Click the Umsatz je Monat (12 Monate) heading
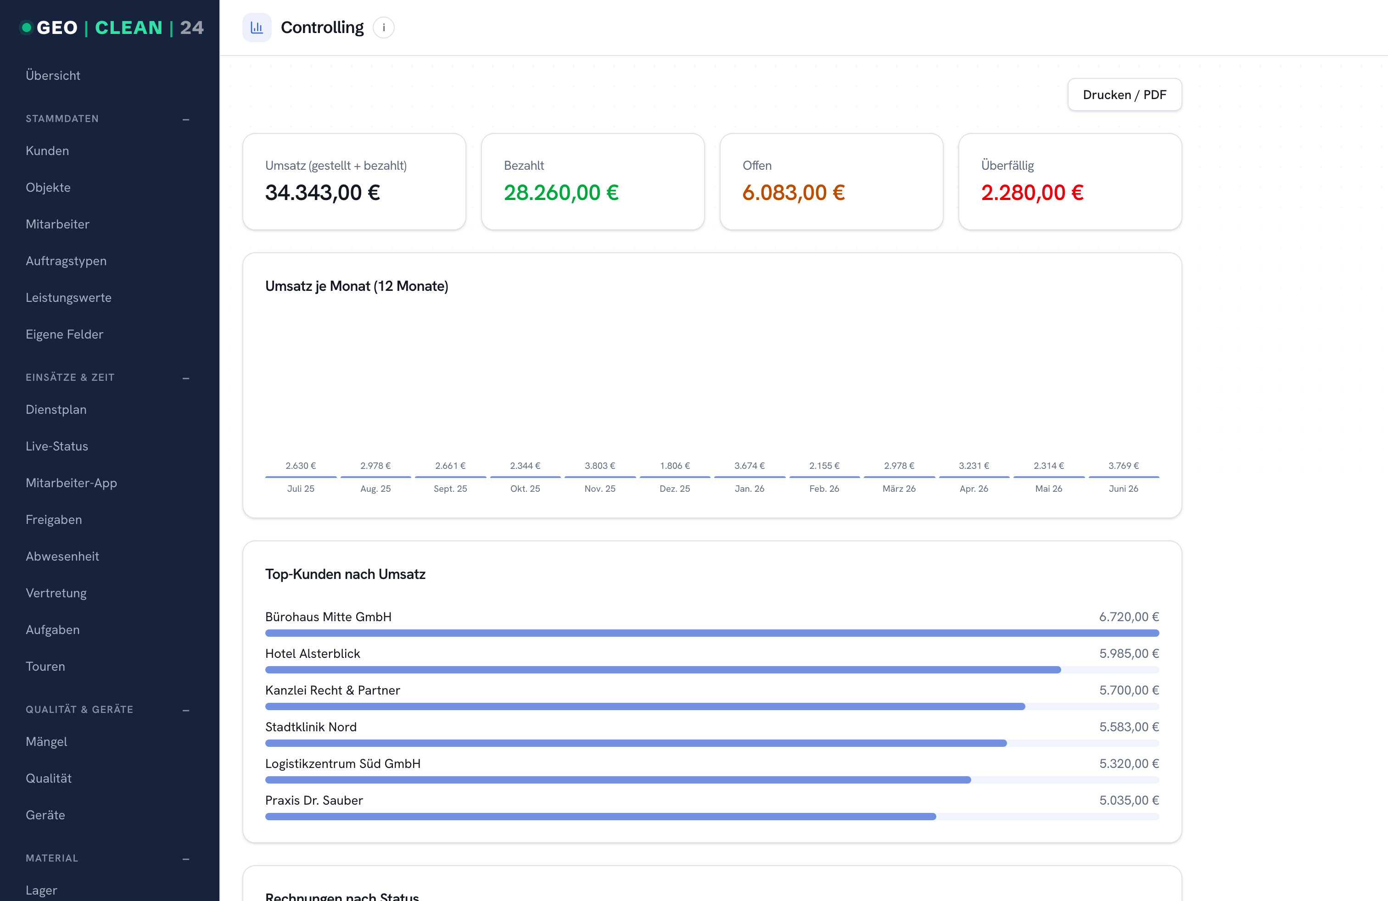Screen dimensions: 1388x901 357,286
